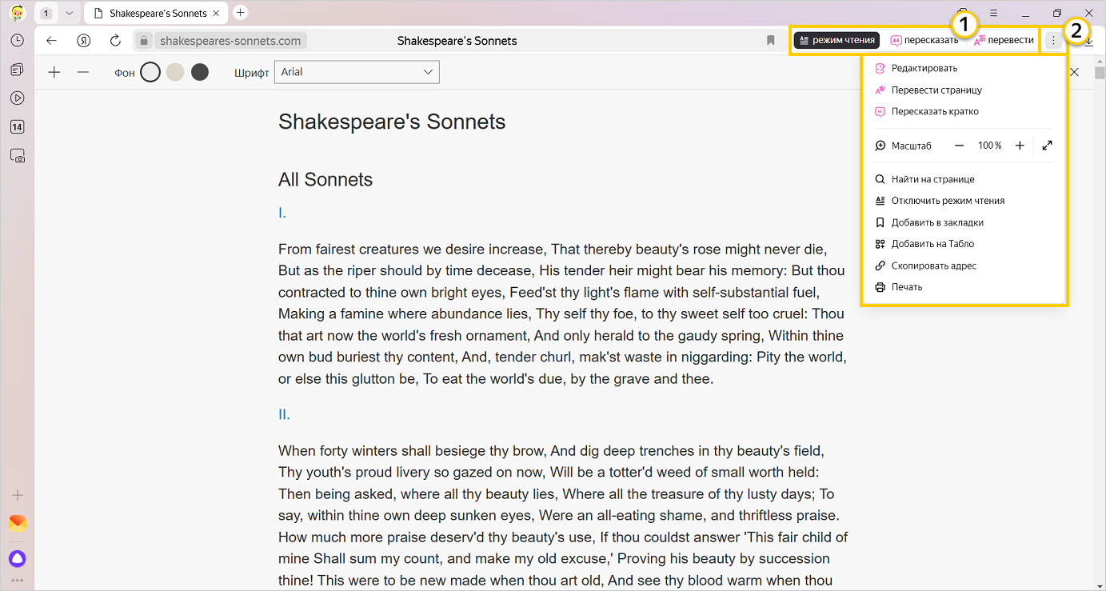Click the tab counter showing 1
Image resolution: width=1106 pixels, height=591 pixels.
tap(46, 14)
